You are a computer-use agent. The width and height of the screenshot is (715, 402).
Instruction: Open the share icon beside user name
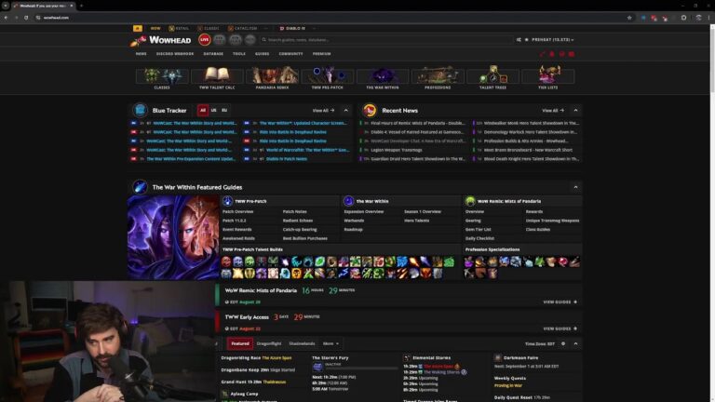tap(519, 40)
